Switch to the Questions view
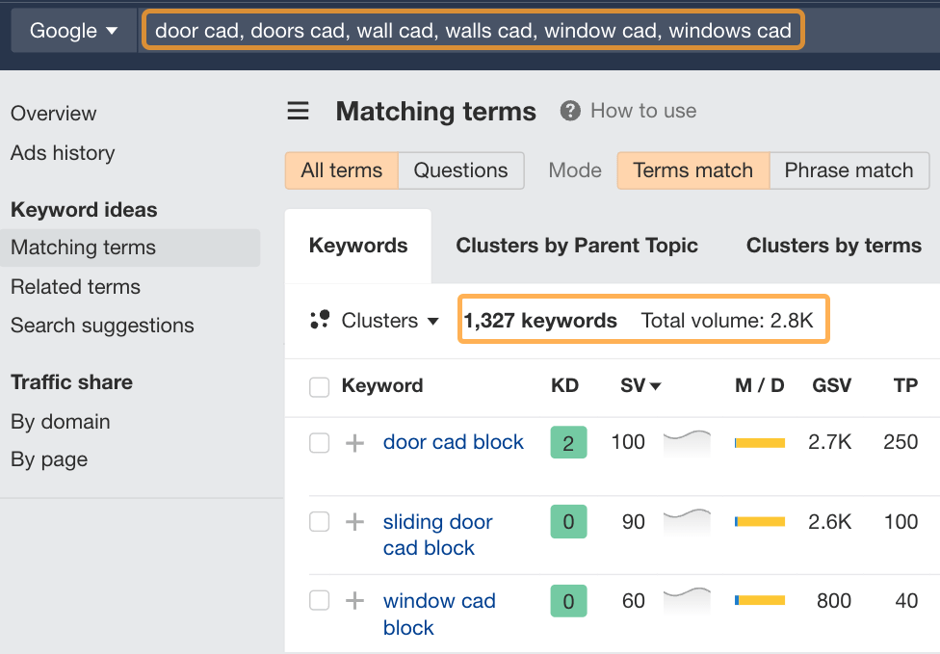Viewport: 940px width, 654px height. tap(460, 170)
